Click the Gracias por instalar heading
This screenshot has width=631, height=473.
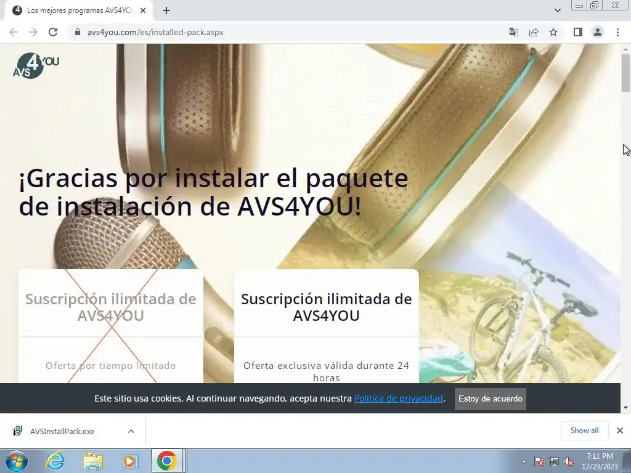(x=214, y=192)
